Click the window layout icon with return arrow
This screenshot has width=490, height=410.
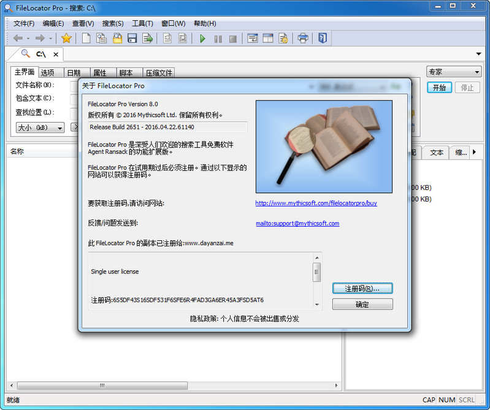pyautogui.click(x=253, y=39)
